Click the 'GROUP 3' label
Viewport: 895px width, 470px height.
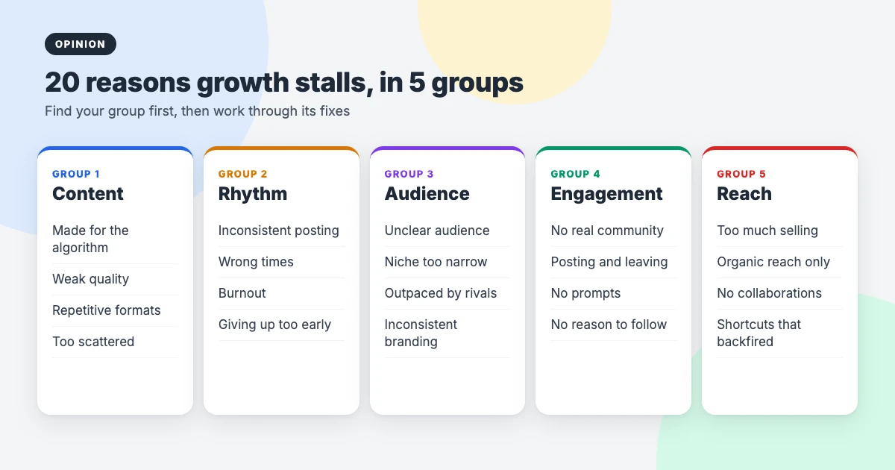point(409,174)
